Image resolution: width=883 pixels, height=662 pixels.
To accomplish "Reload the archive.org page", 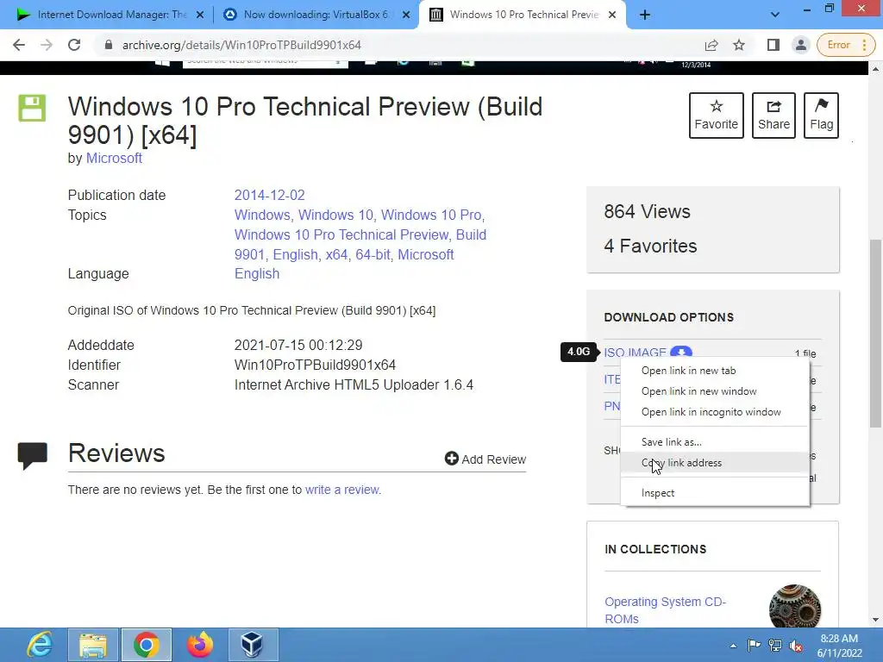I will 74,45.
